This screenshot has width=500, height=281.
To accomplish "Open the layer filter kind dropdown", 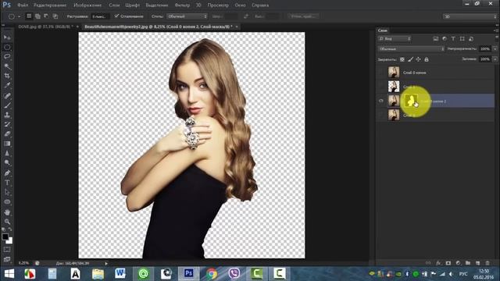I will tap(395, 38).
